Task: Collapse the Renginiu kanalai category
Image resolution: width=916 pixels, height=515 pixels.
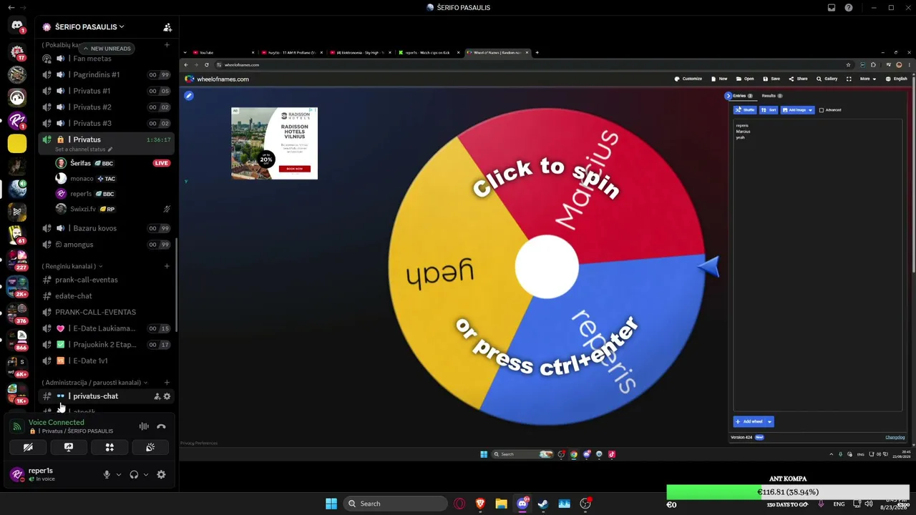Action: [x=72, y=266]
